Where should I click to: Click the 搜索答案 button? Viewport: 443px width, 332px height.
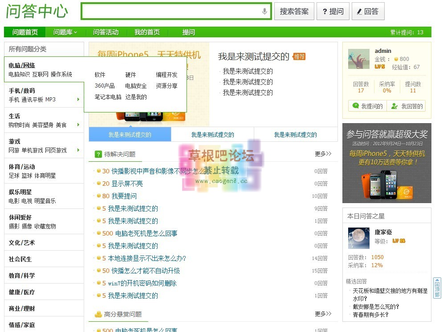click(294, 12)
